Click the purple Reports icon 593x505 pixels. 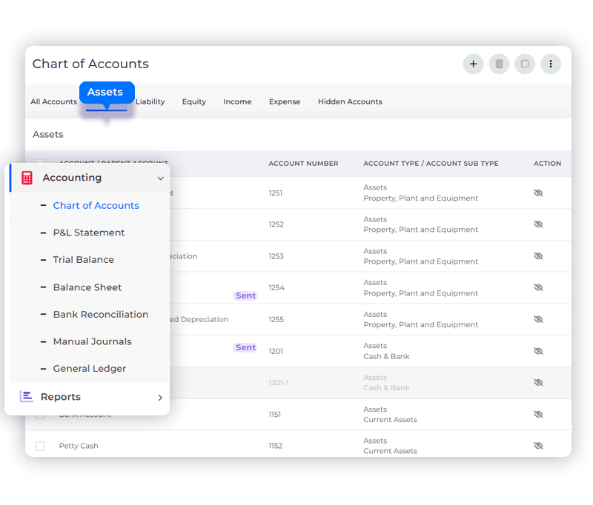[27, 397]
